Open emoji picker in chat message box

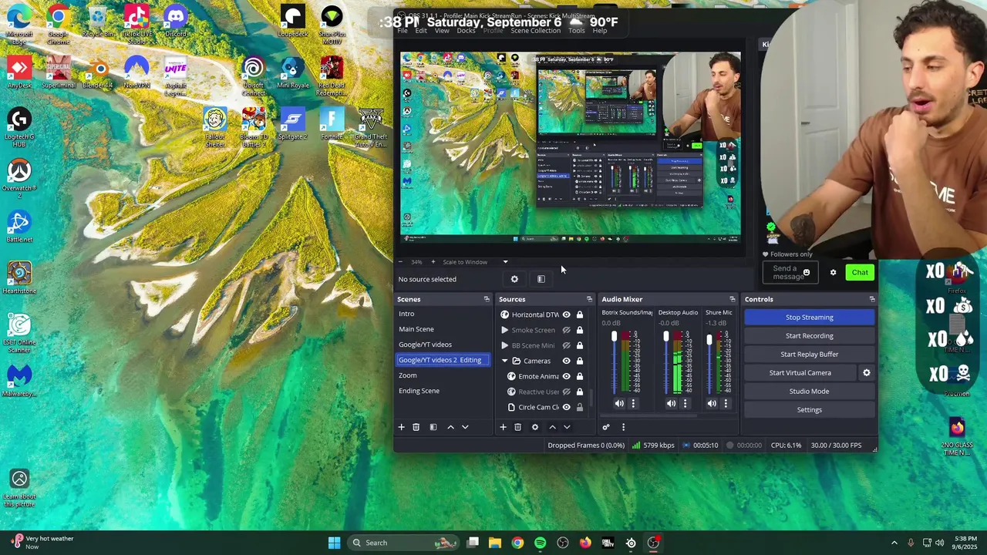click(807, 272)
